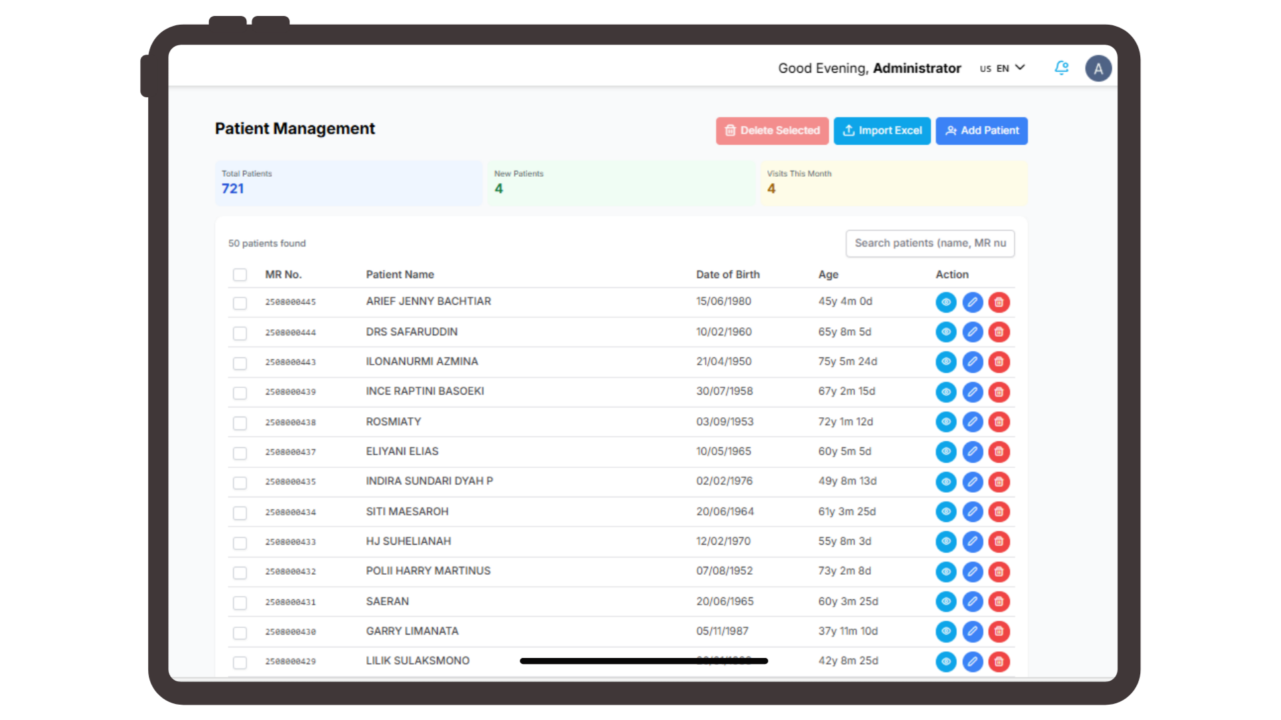Open the US EN language dropdown

click(1002, 68)
